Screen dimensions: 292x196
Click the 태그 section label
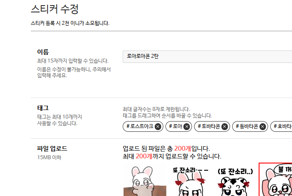pos(43,108)
